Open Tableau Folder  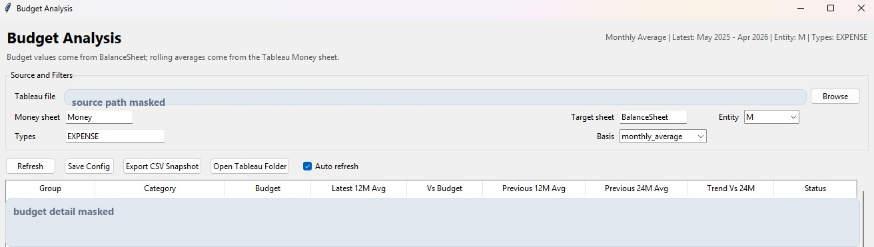click(250, 166)
